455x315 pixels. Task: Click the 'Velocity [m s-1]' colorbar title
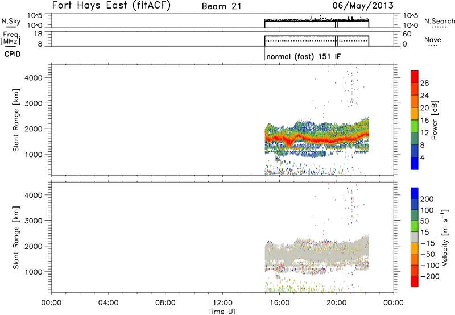coord(445,237)
